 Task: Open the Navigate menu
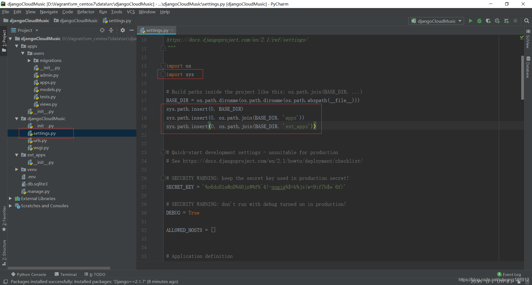point(49,12)
